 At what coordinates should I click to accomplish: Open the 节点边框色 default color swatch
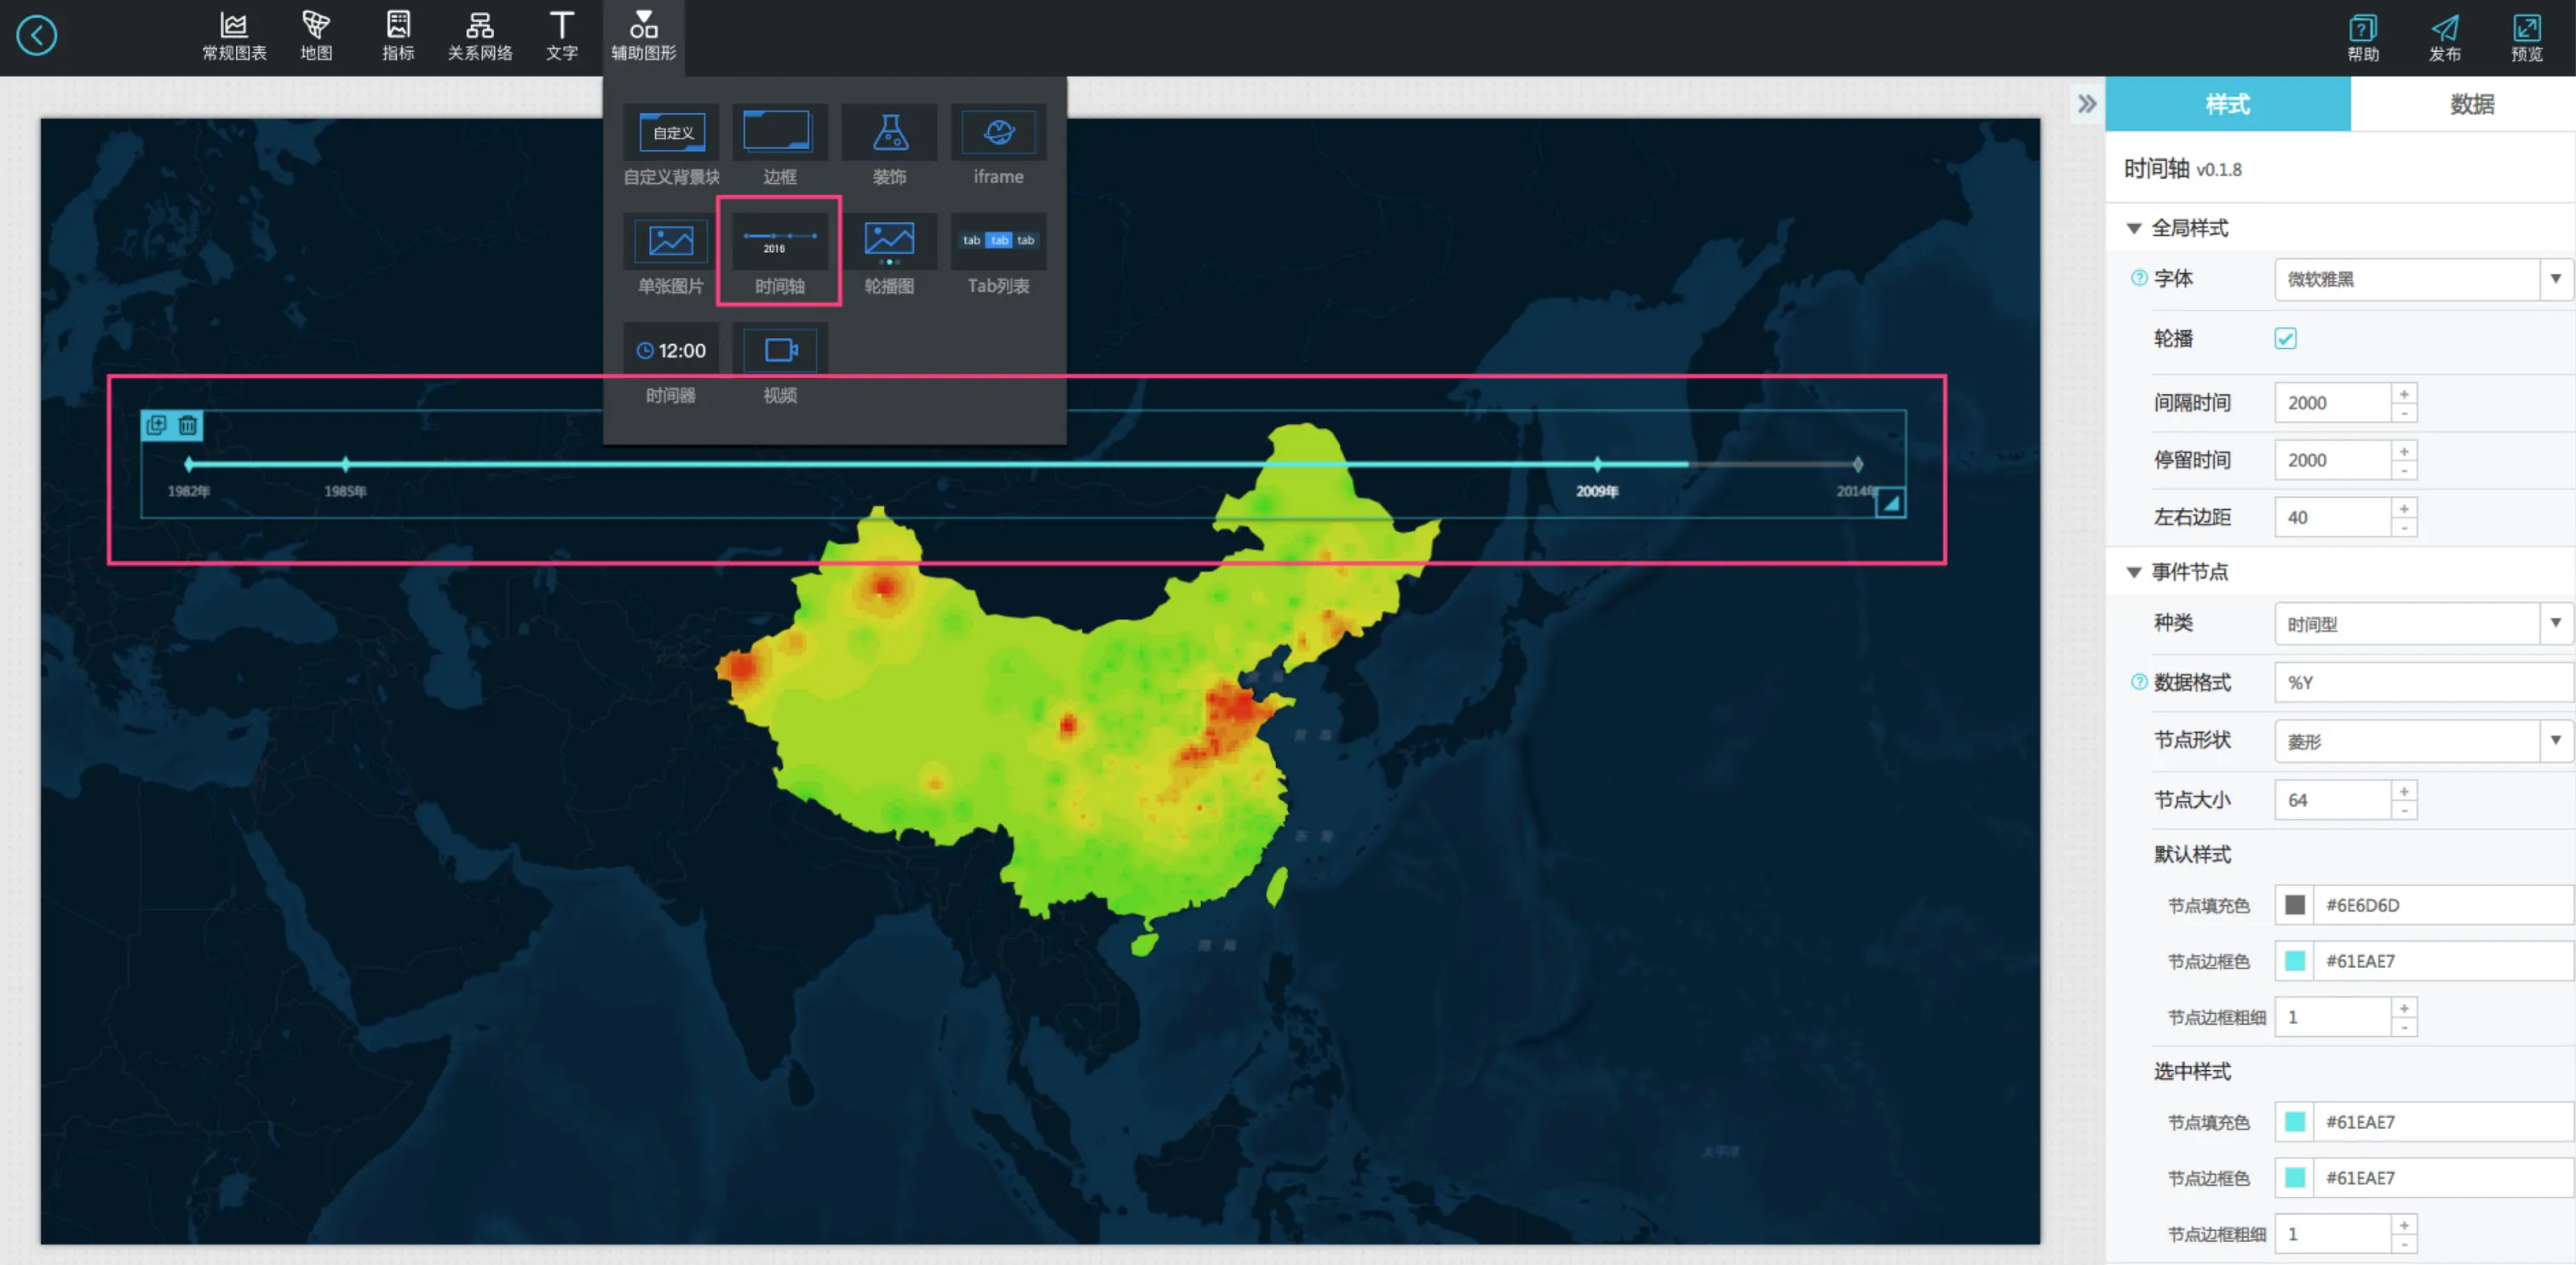[x=2295, y=961]
